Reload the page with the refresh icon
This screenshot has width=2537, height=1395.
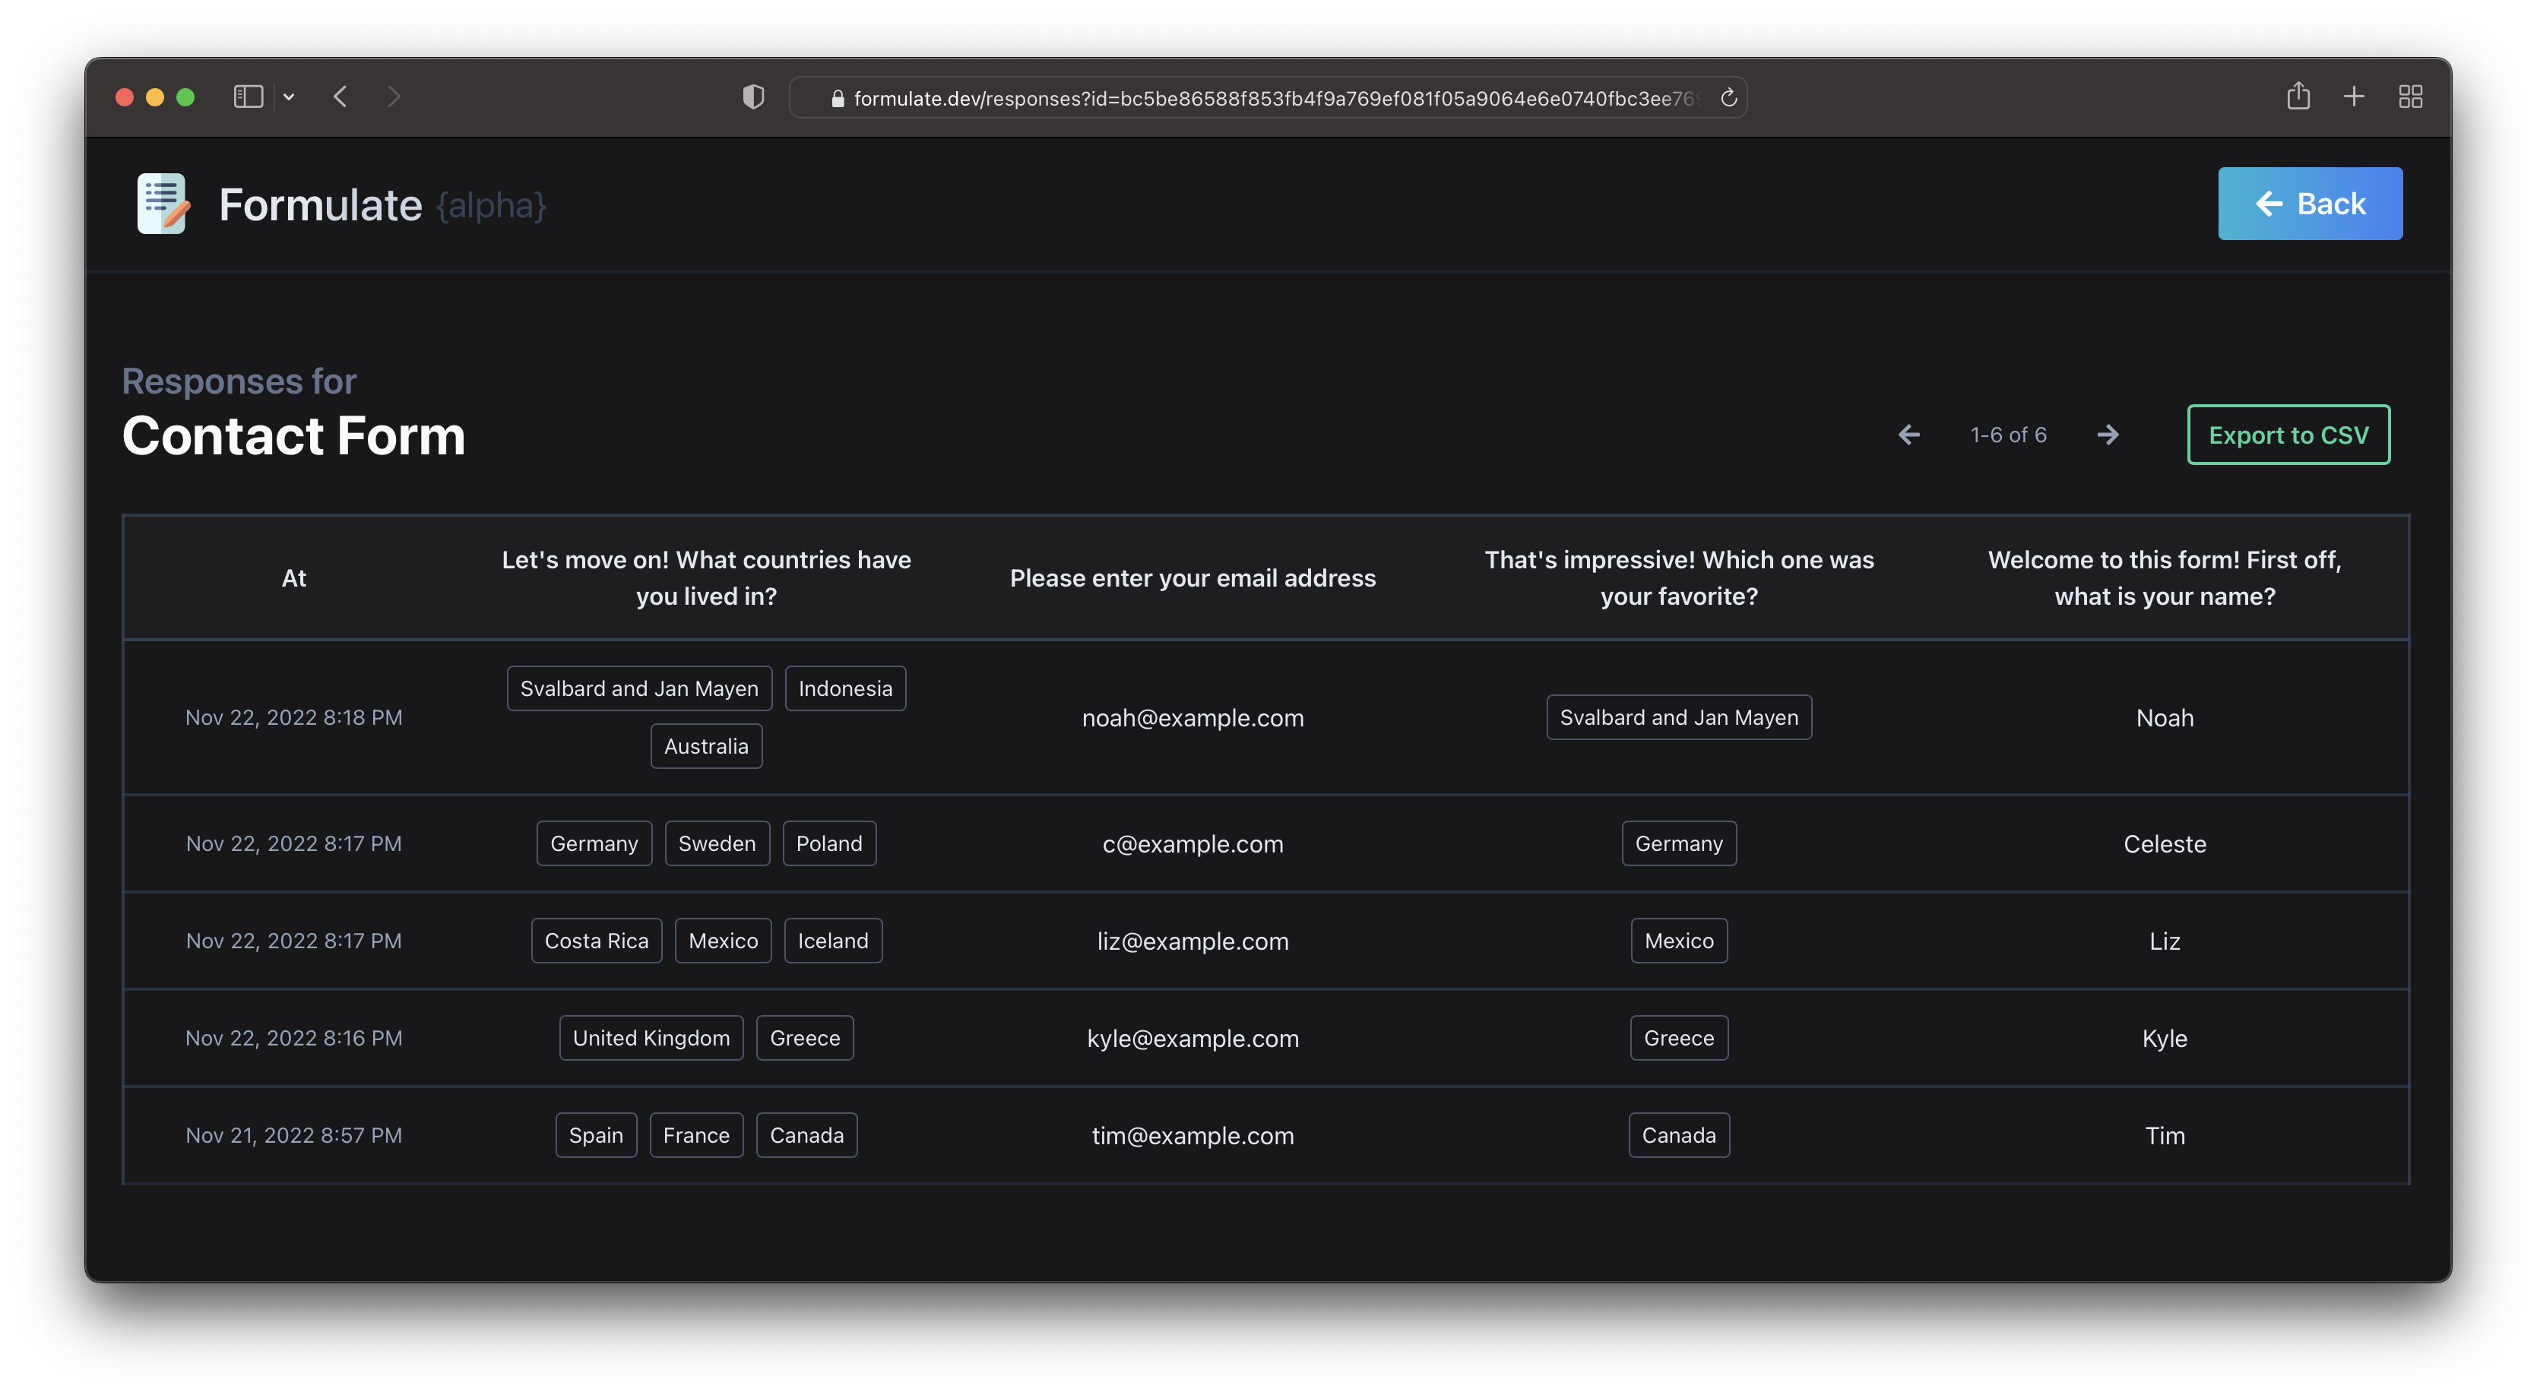click(x=1728, y=97)
